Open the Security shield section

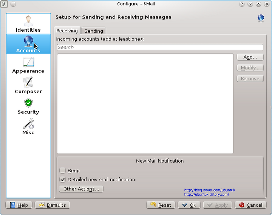coord(28,106)
